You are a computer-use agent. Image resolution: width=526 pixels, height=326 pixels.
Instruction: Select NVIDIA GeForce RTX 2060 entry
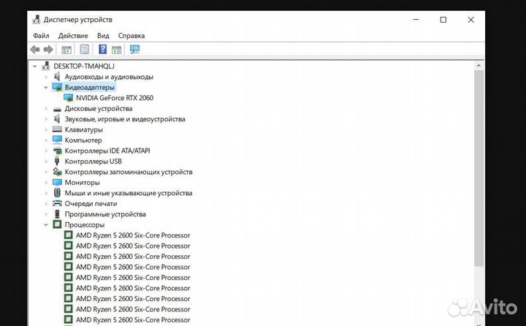[x=115, y=98]
